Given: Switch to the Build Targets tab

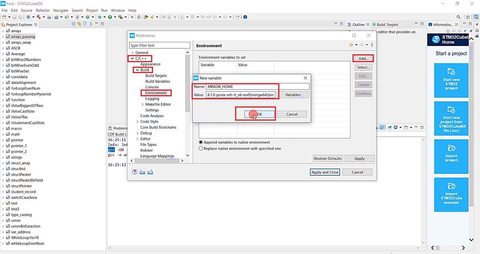Looking at the screenshot, I should click(385, 25).
